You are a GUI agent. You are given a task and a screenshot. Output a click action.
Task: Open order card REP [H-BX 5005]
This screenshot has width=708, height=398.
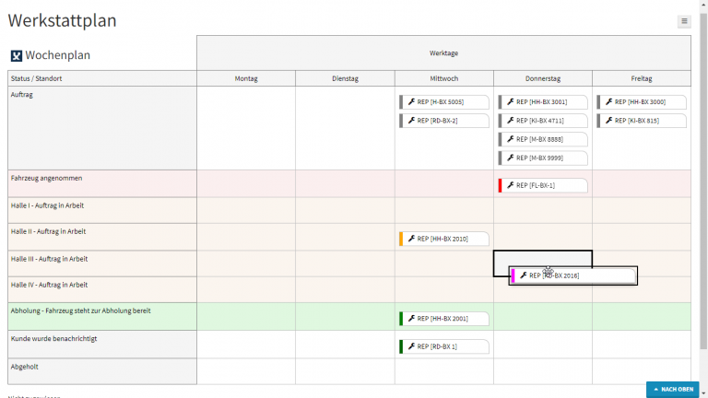tap(443, 102)
